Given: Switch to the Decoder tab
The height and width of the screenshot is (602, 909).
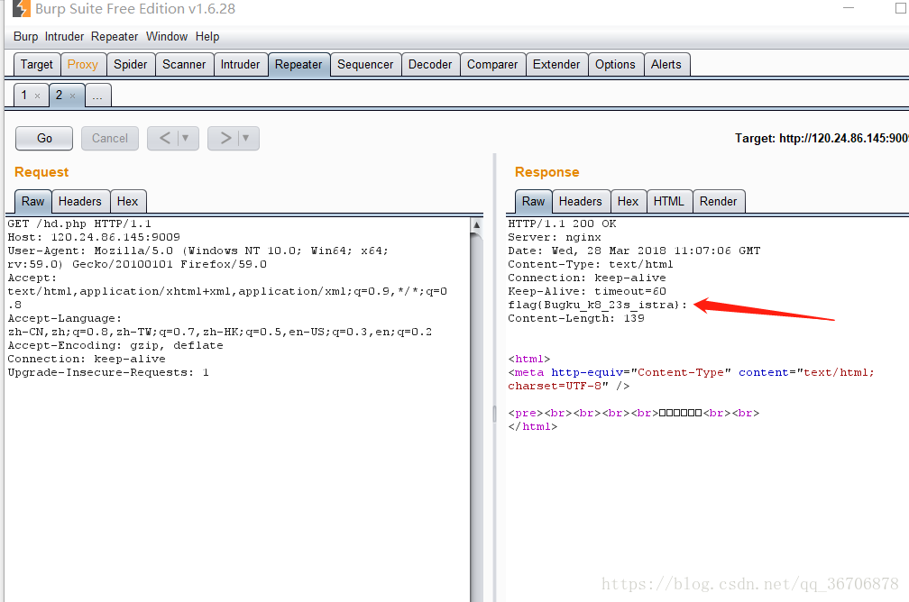Looking at the screenshot, I should coord(430,64).
